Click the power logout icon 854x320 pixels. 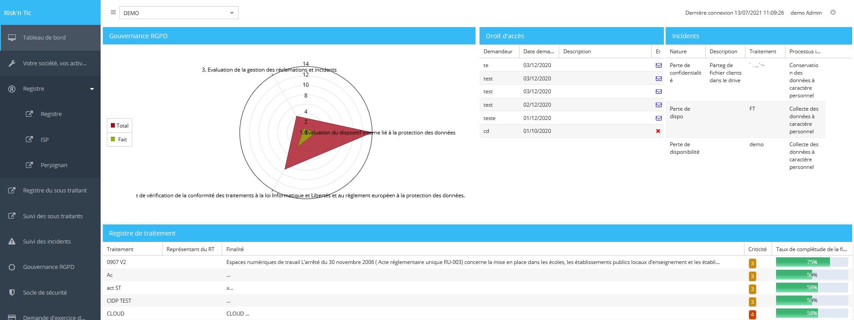[x=833, y=12]
